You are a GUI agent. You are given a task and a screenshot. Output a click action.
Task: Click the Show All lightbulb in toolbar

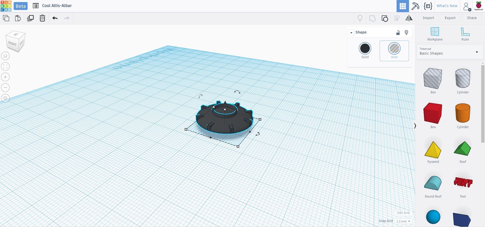pyautogui.click(x=360, y=18)
